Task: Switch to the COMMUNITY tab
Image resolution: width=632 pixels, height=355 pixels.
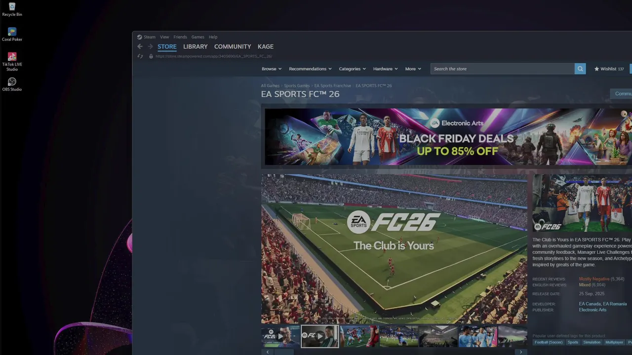Action: [x=233, y=46]
